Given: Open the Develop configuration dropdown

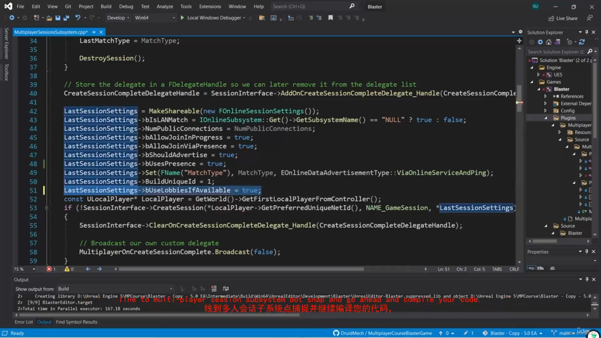Looking at the screenshot, I should pos(118,18).
